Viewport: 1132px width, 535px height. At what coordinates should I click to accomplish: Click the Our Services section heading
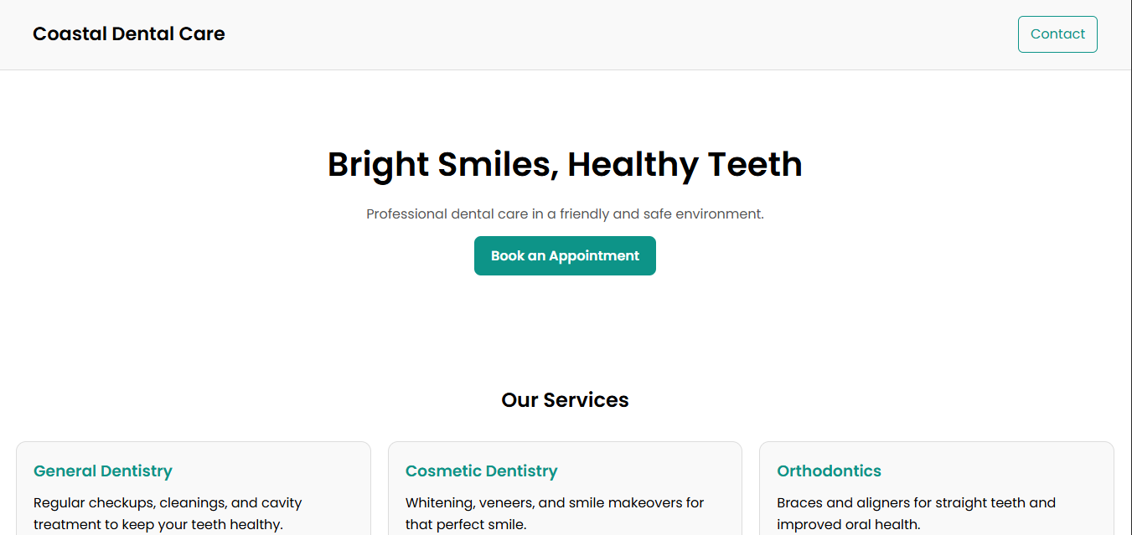(565, 399)
